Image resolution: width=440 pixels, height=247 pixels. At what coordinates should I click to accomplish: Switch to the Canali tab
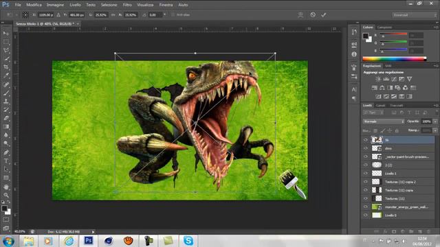coord(380,106)
